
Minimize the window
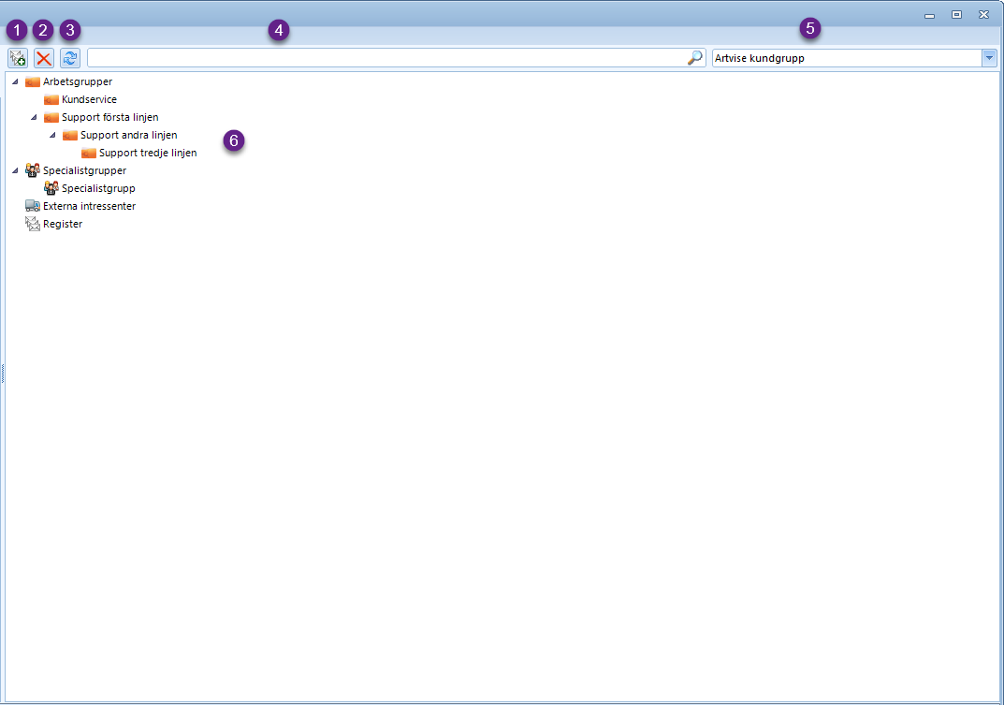[930, 15]
